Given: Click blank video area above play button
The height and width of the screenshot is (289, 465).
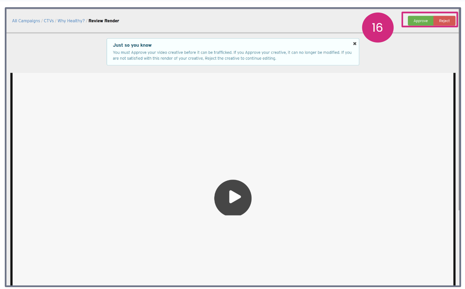Looking at the screenshot, I should [x=233, y=122].
